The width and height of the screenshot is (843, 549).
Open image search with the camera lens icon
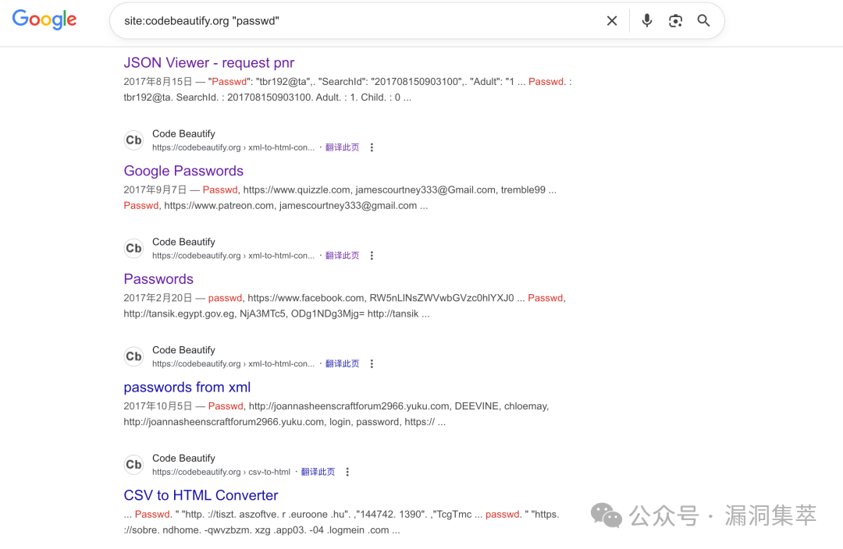675,21
